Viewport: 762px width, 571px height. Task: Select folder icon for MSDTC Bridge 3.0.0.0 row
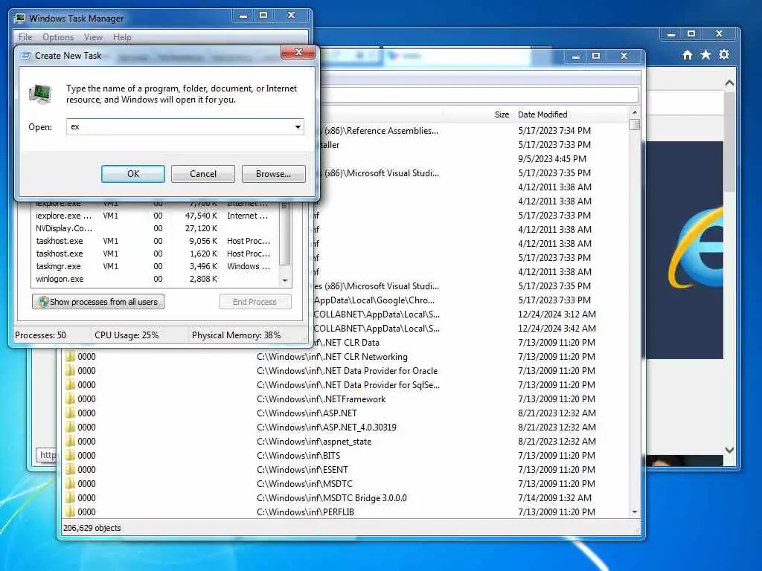(x=70, y=497)
